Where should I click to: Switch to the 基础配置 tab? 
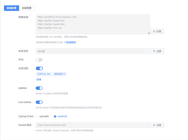coord(12,8)
